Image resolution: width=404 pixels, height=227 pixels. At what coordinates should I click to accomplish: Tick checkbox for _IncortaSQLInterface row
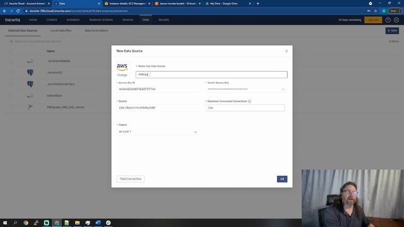click(11, 84)
